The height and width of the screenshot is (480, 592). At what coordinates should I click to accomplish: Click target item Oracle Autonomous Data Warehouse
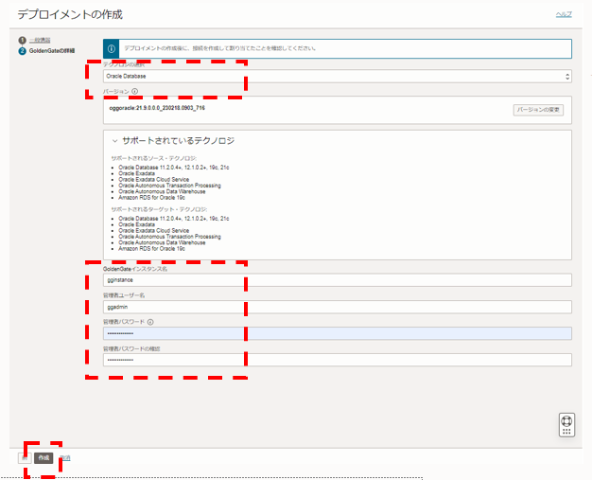coord(162,242)
